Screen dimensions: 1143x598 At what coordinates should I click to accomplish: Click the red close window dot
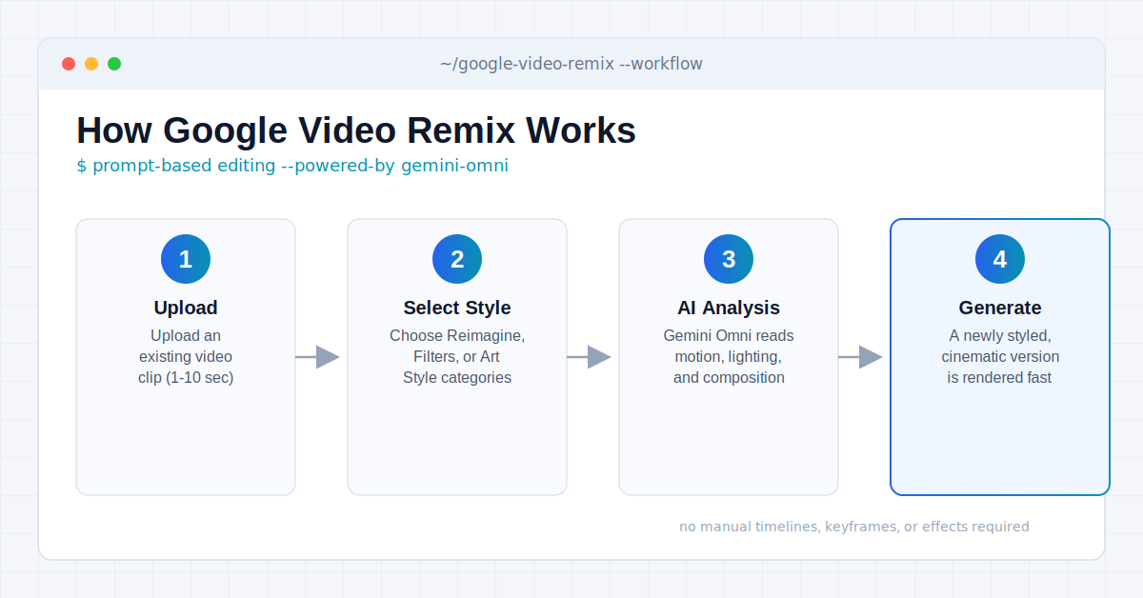(x=69, y=64)
